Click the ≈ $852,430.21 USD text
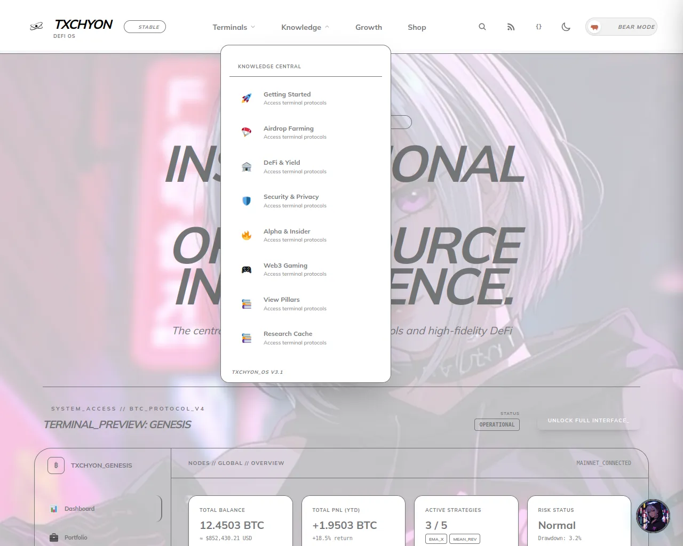683x546 pixels. click(226, 539)
